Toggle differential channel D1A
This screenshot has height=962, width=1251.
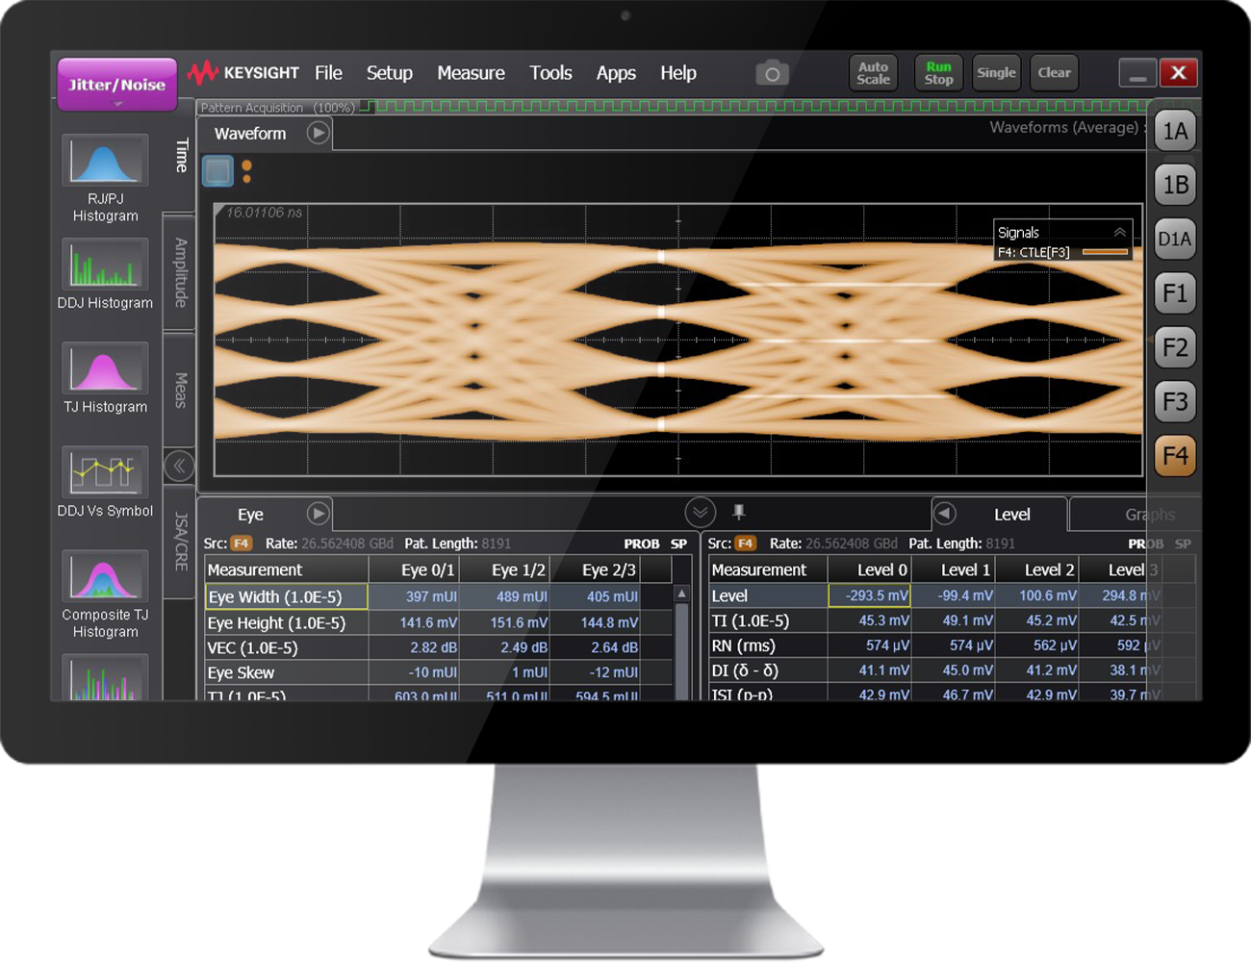pyautogui.click(x=1174, y=240)
